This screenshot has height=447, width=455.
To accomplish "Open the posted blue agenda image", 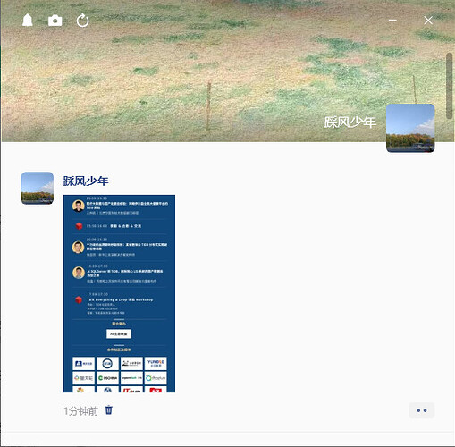I will tap(119, 293).
